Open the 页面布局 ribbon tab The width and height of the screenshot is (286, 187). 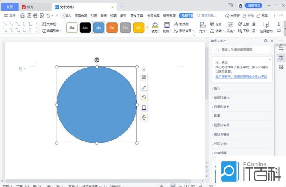pyautogui.click(x=81, y=15)
